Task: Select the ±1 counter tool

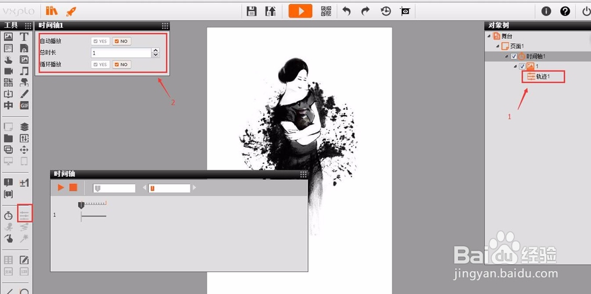Action: click(24, 183)
